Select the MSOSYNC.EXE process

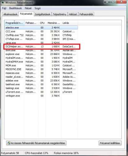click(41, 69)
